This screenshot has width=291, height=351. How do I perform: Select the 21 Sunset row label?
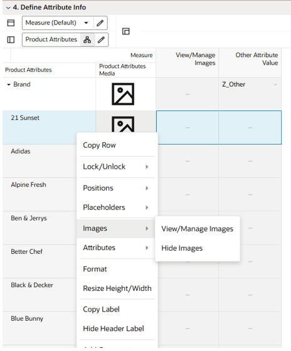(x=25, y=118)
